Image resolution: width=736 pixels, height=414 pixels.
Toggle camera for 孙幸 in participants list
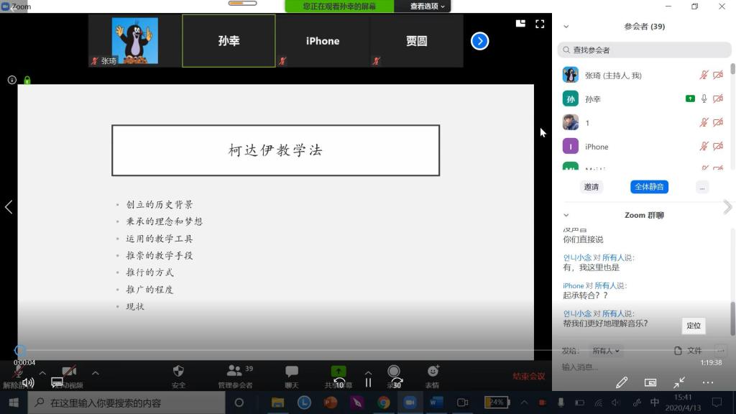click(718, 98)
